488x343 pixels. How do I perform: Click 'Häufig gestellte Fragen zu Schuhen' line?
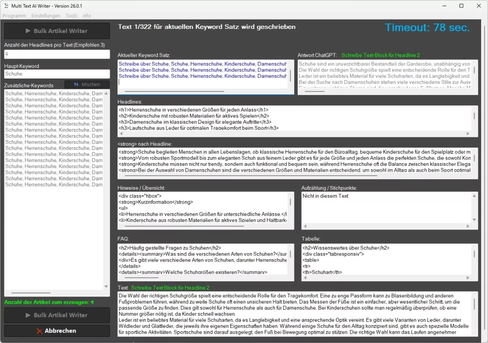170,248
